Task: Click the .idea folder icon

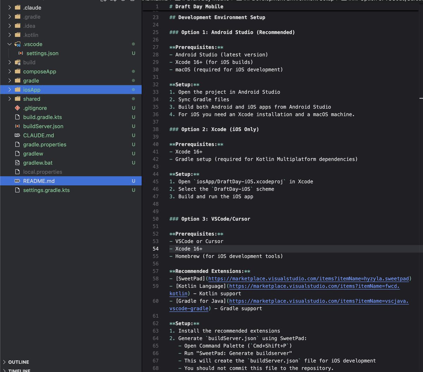Action: pos(18,26)
